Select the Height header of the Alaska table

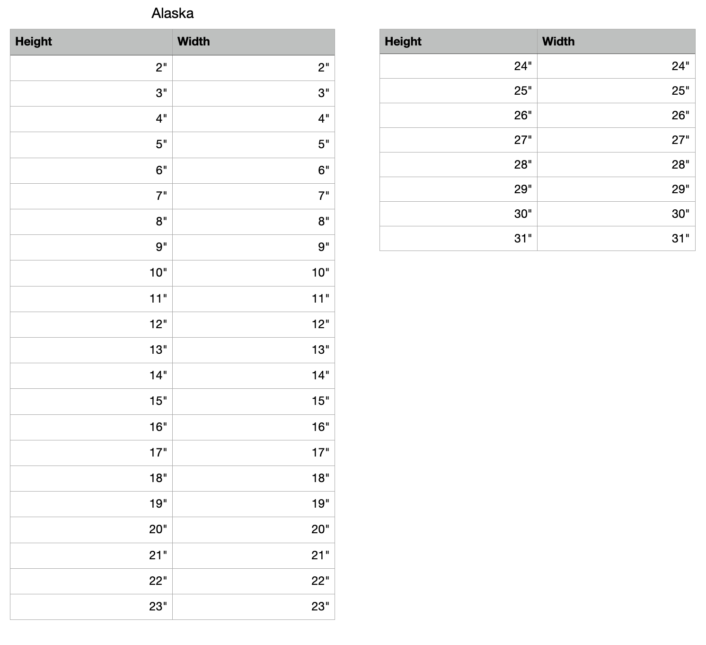pos(91,42)
